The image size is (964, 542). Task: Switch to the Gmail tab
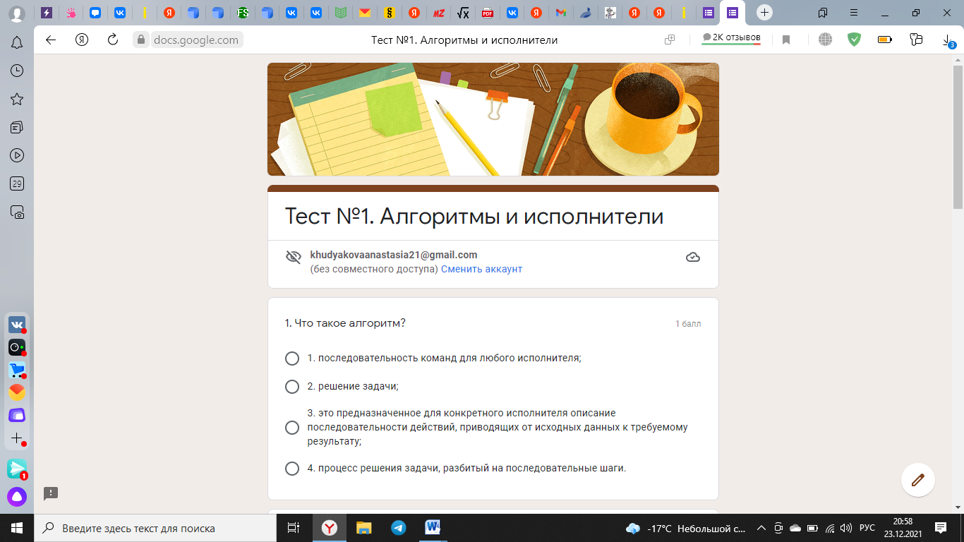(x=560, y=13)
